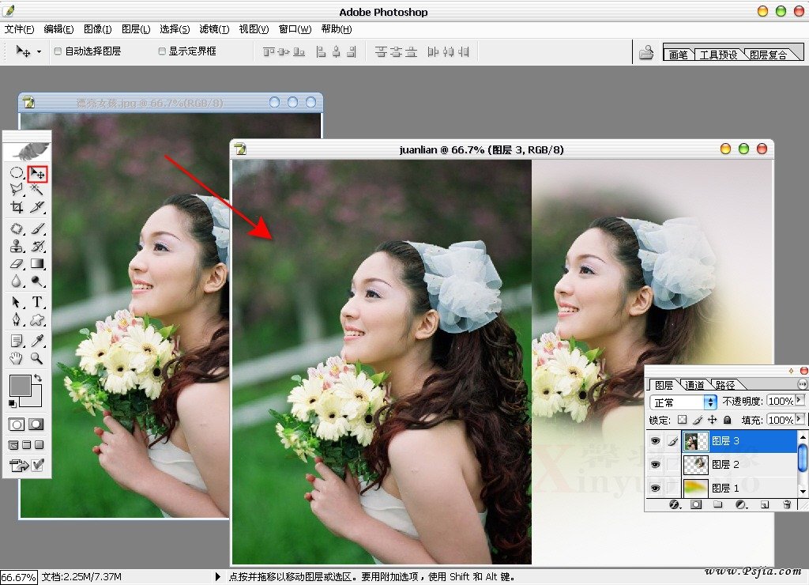
Task: Open the 填充 fill slider arrow
Action: [800, 419]
